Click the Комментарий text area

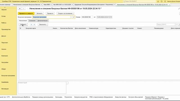(x=42, y=88)
